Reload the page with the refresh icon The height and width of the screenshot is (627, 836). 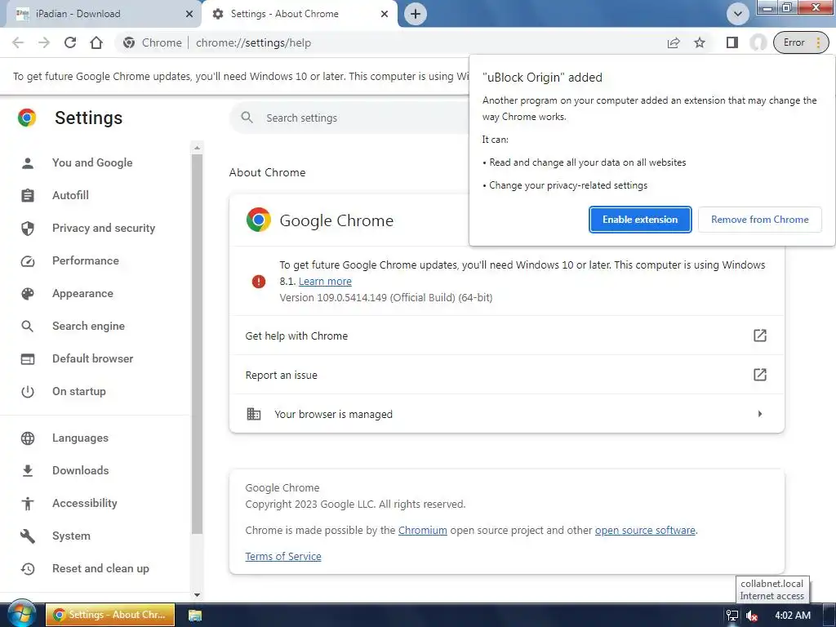[70, 42]
